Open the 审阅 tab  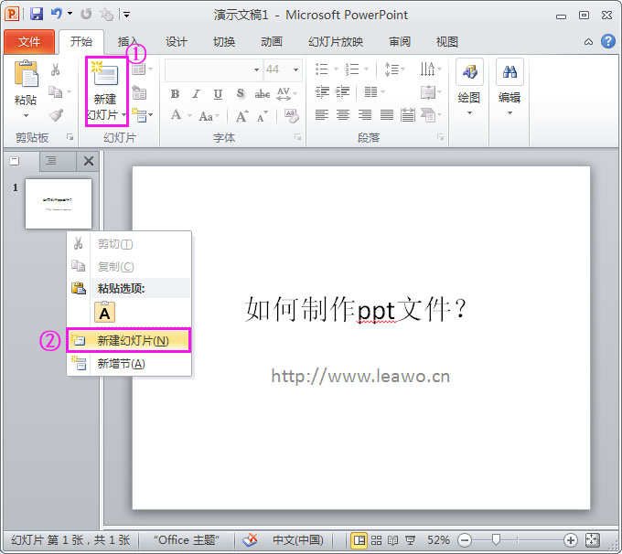coord(400,42)
